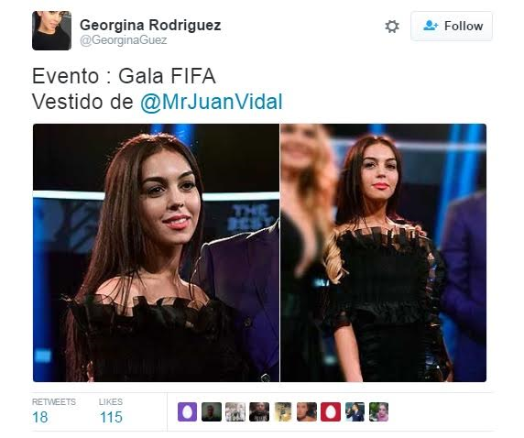
Task: Follow Georgina Rodriguez's account
Action: 452,26
